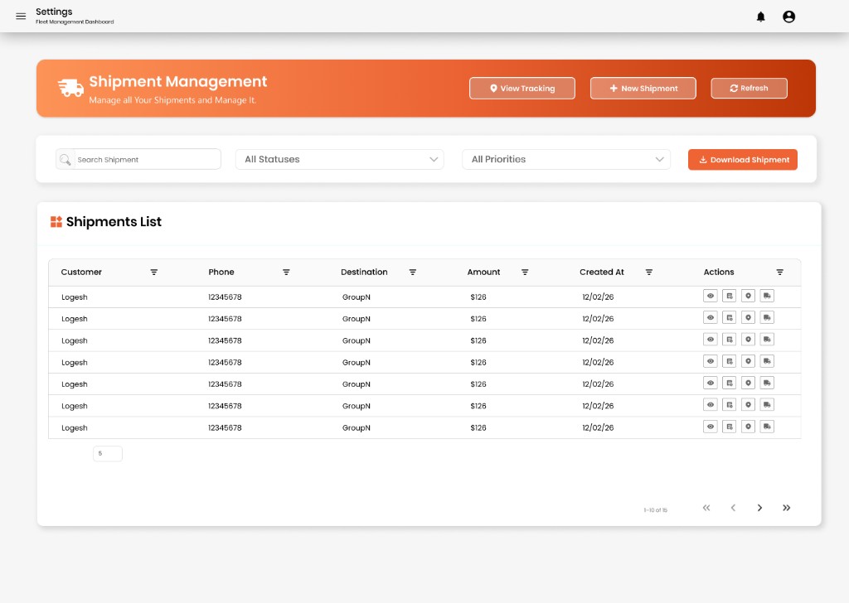The height and width of the screenshot is (603, 849).
Task: Open the Created At column filter icon
Action: (x=648, y=272)
